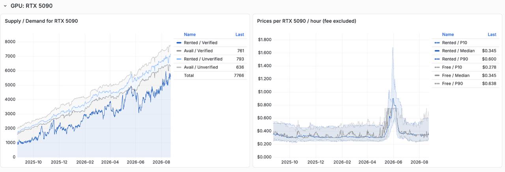Image resolution: width=505 pixels, height=172 pixels.
Task: Toggle Avail / Verified legend series
Action: 198,51
